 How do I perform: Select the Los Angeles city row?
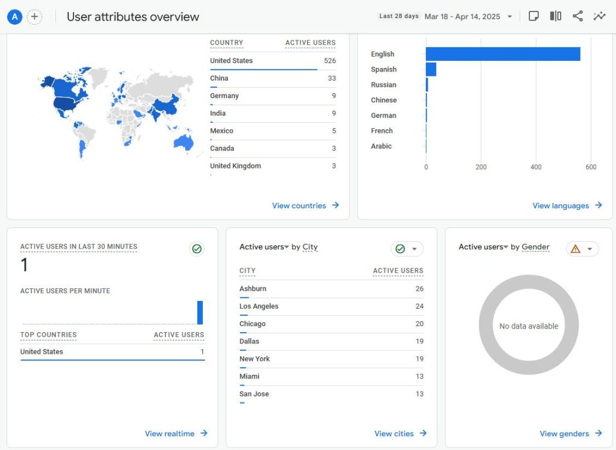(331, 307)
